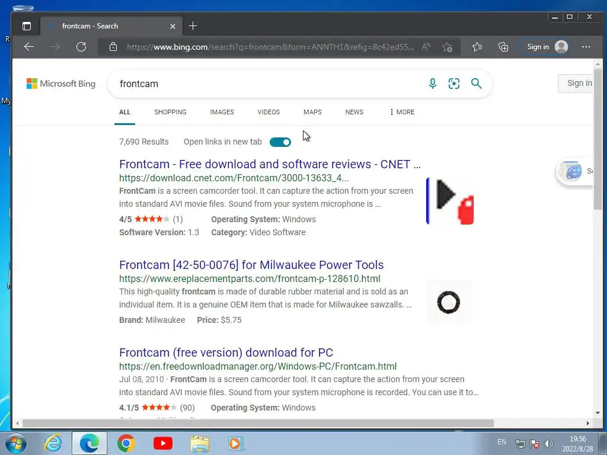Viewport: 607px width, 455px height.
Task: Expand the MORE search categories menu
Action: [x=402, y=112]
